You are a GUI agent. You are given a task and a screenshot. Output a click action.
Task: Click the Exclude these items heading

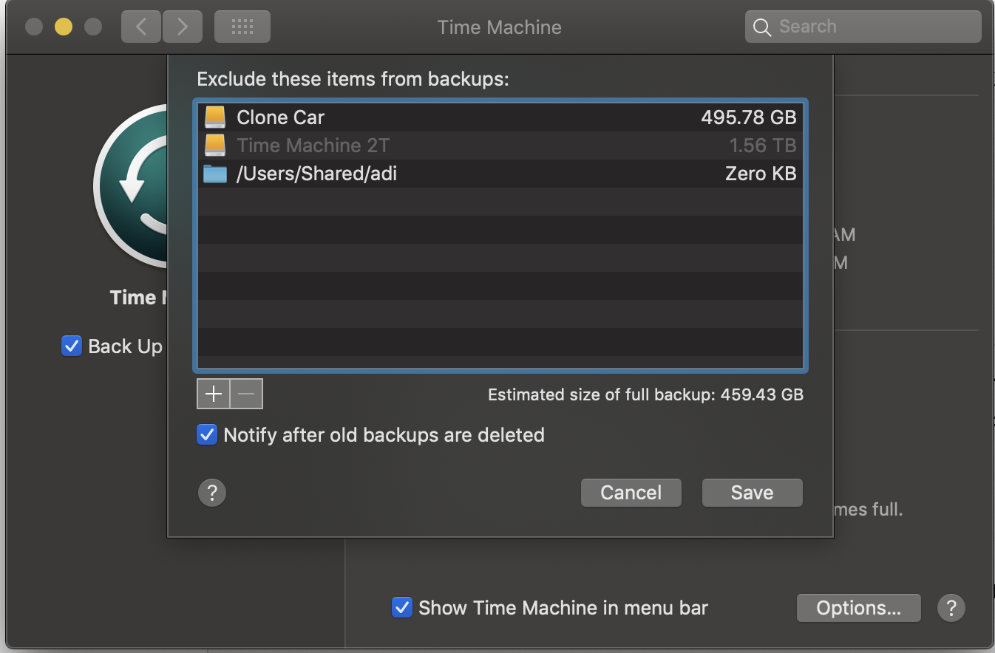(353, 79)
